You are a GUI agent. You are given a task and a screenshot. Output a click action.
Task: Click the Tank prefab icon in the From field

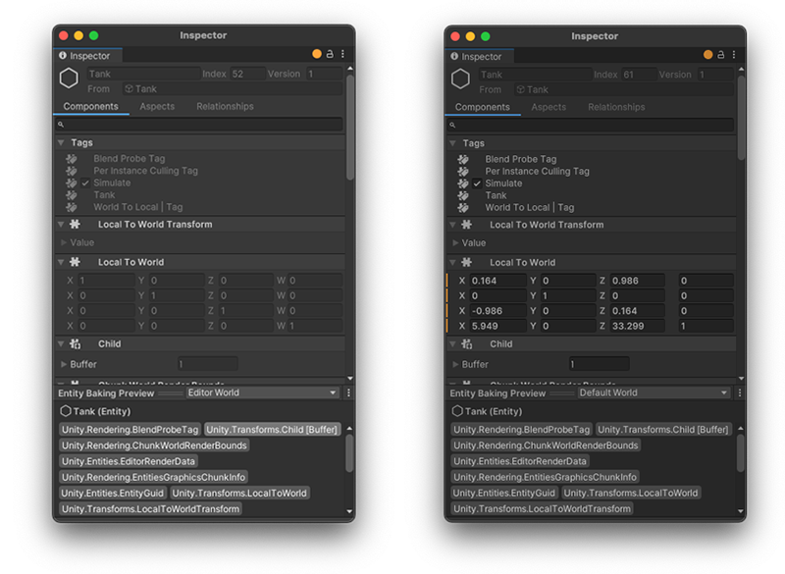click(130, 87)
